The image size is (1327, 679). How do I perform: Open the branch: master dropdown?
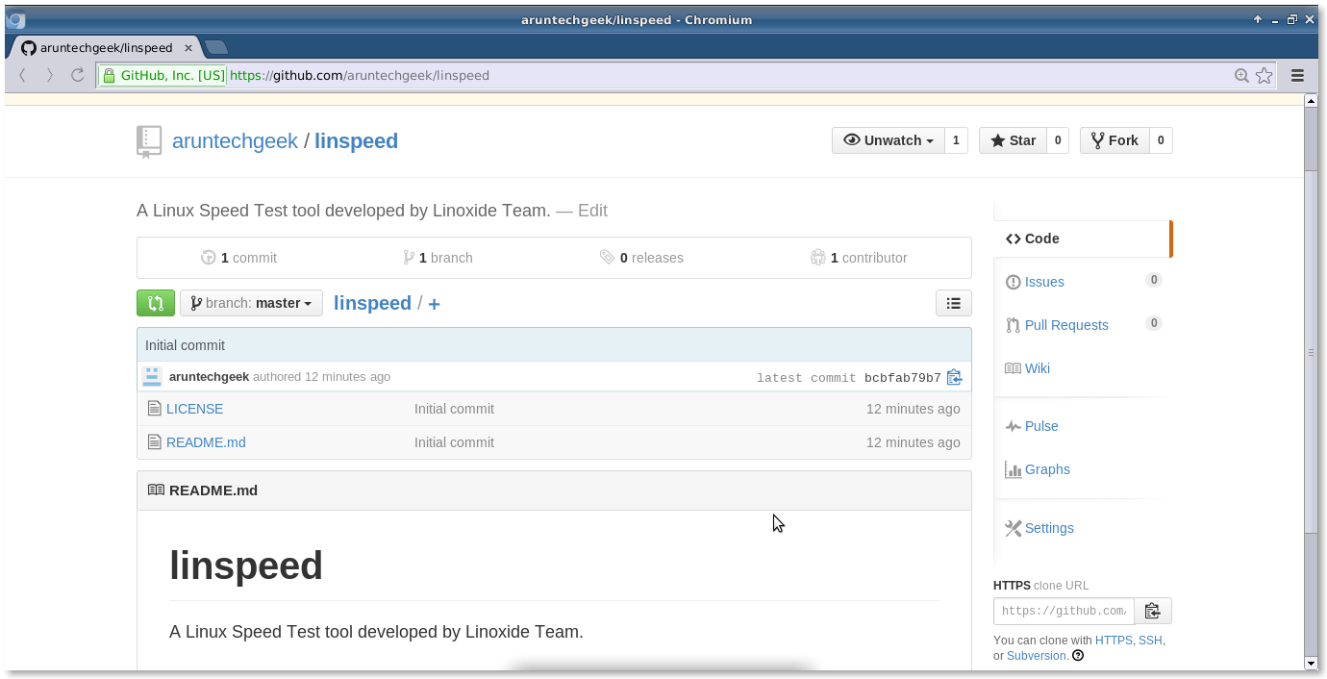tap(251, 302)
